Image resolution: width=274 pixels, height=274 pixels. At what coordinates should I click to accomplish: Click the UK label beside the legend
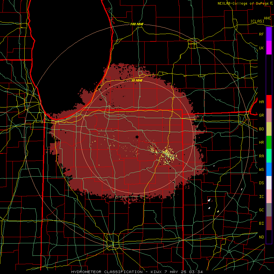click(261, 48)
